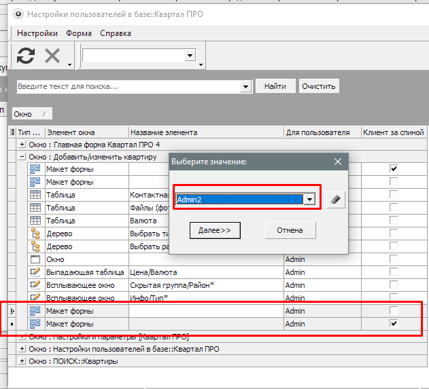
Task: Click the tree icon for Выбрать ти row
Action: click(x=36, y=234)
